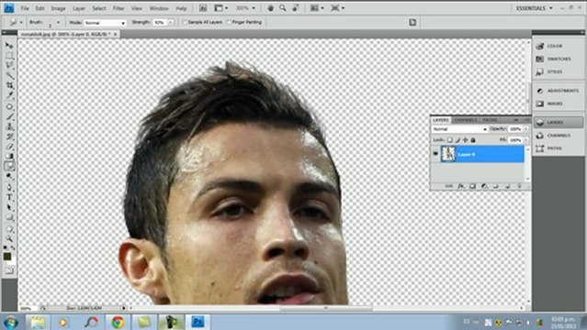Add layer mask from Layers panel bottom
587x330 pixels.
(x=472, y=186)
